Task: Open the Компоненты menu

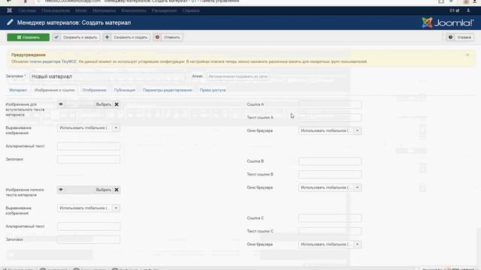Action: tap(134, 10)
